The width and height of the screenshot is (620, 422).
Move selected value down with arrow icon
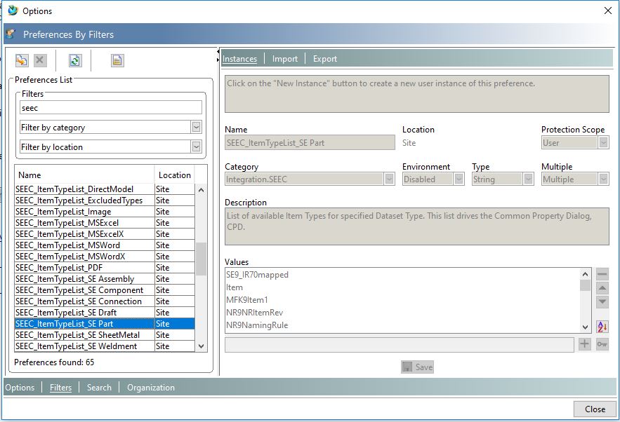(602, 301)
